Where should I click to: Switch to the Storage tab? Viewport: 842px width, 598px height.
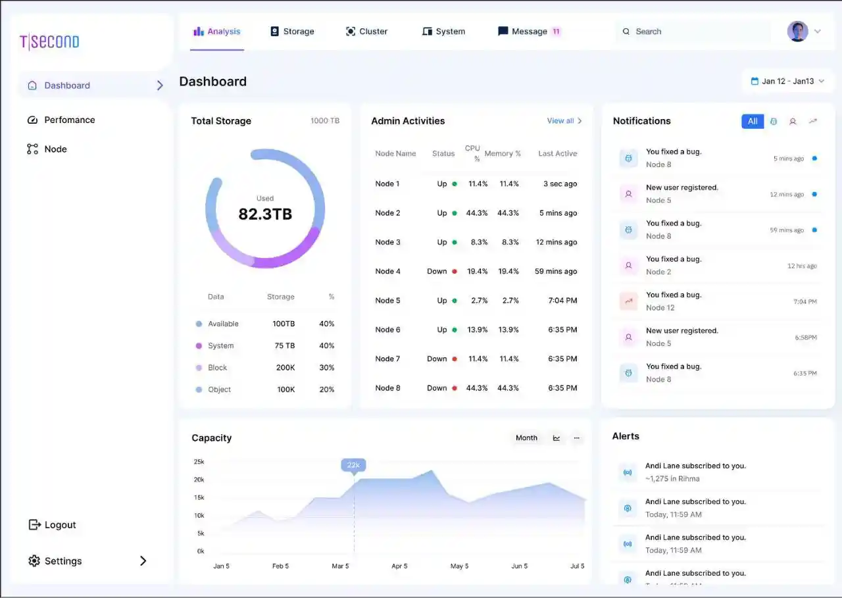(x=292, y=32)
